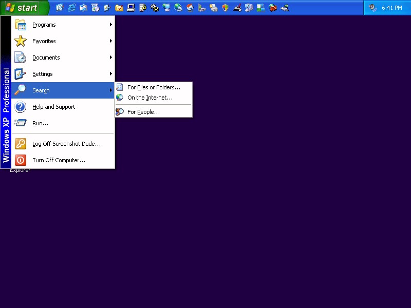The height and width of the screenshot is (308, 411).
Task: Expand the Programs submenu arrow
Action: click(x=111, y=24)
